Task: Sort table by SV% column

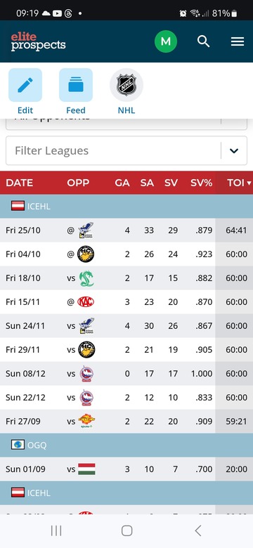Action: pyautogui.click(x=201, y=183)
